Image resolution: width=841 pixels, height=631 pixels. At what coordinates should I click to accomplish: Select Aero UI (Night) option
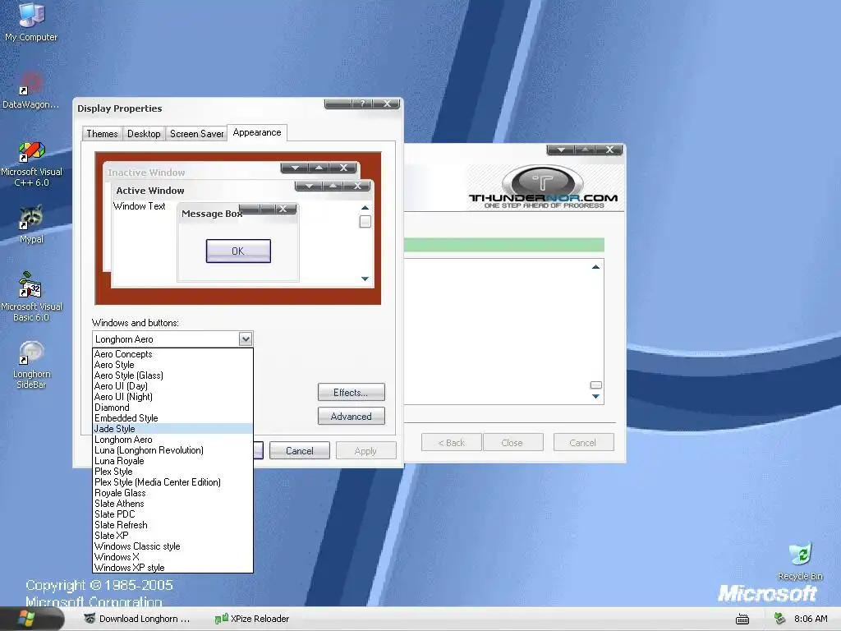coord(172,397)
